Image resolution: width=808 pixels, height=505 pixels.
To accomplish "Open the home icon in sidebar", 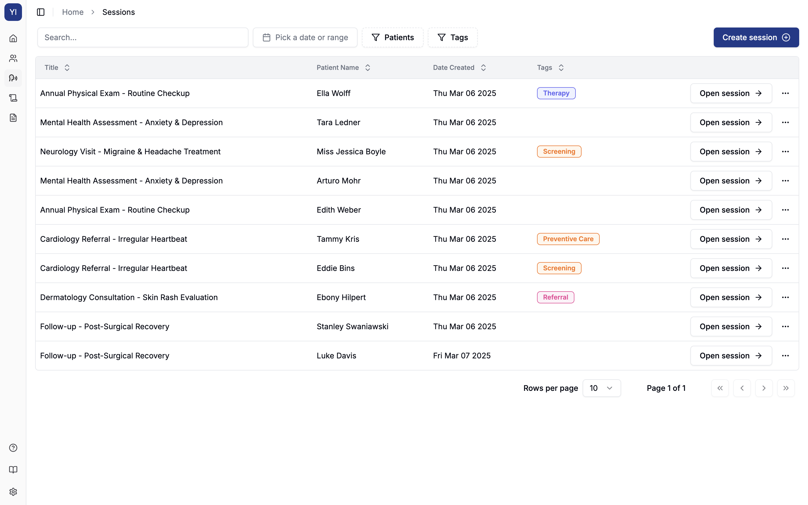I will coord(13,39).
